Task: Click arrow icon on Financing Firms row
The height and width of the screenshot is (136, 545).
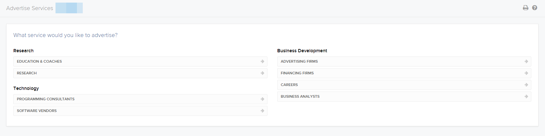Action: click(x=526, y=73)
